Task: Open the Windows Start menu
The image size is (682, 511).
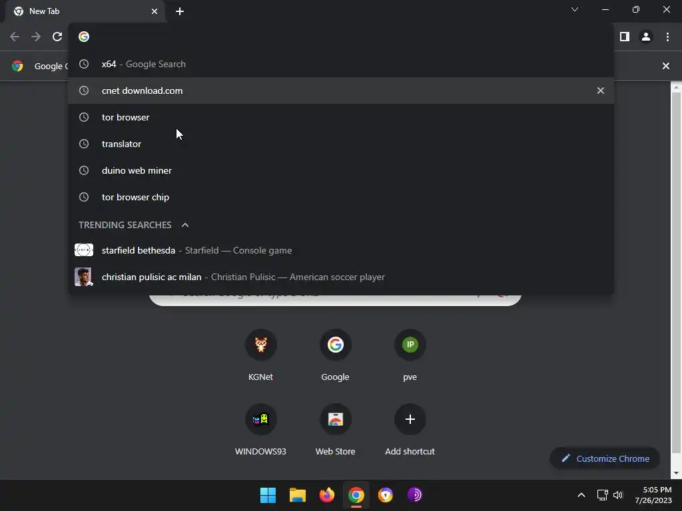Action: coord(268,495)
